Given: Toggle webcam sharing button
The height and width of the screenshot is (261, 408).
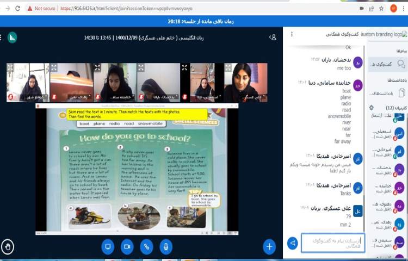Looking at the screenshot, I should pyautogui.click(x=127, y=246).
